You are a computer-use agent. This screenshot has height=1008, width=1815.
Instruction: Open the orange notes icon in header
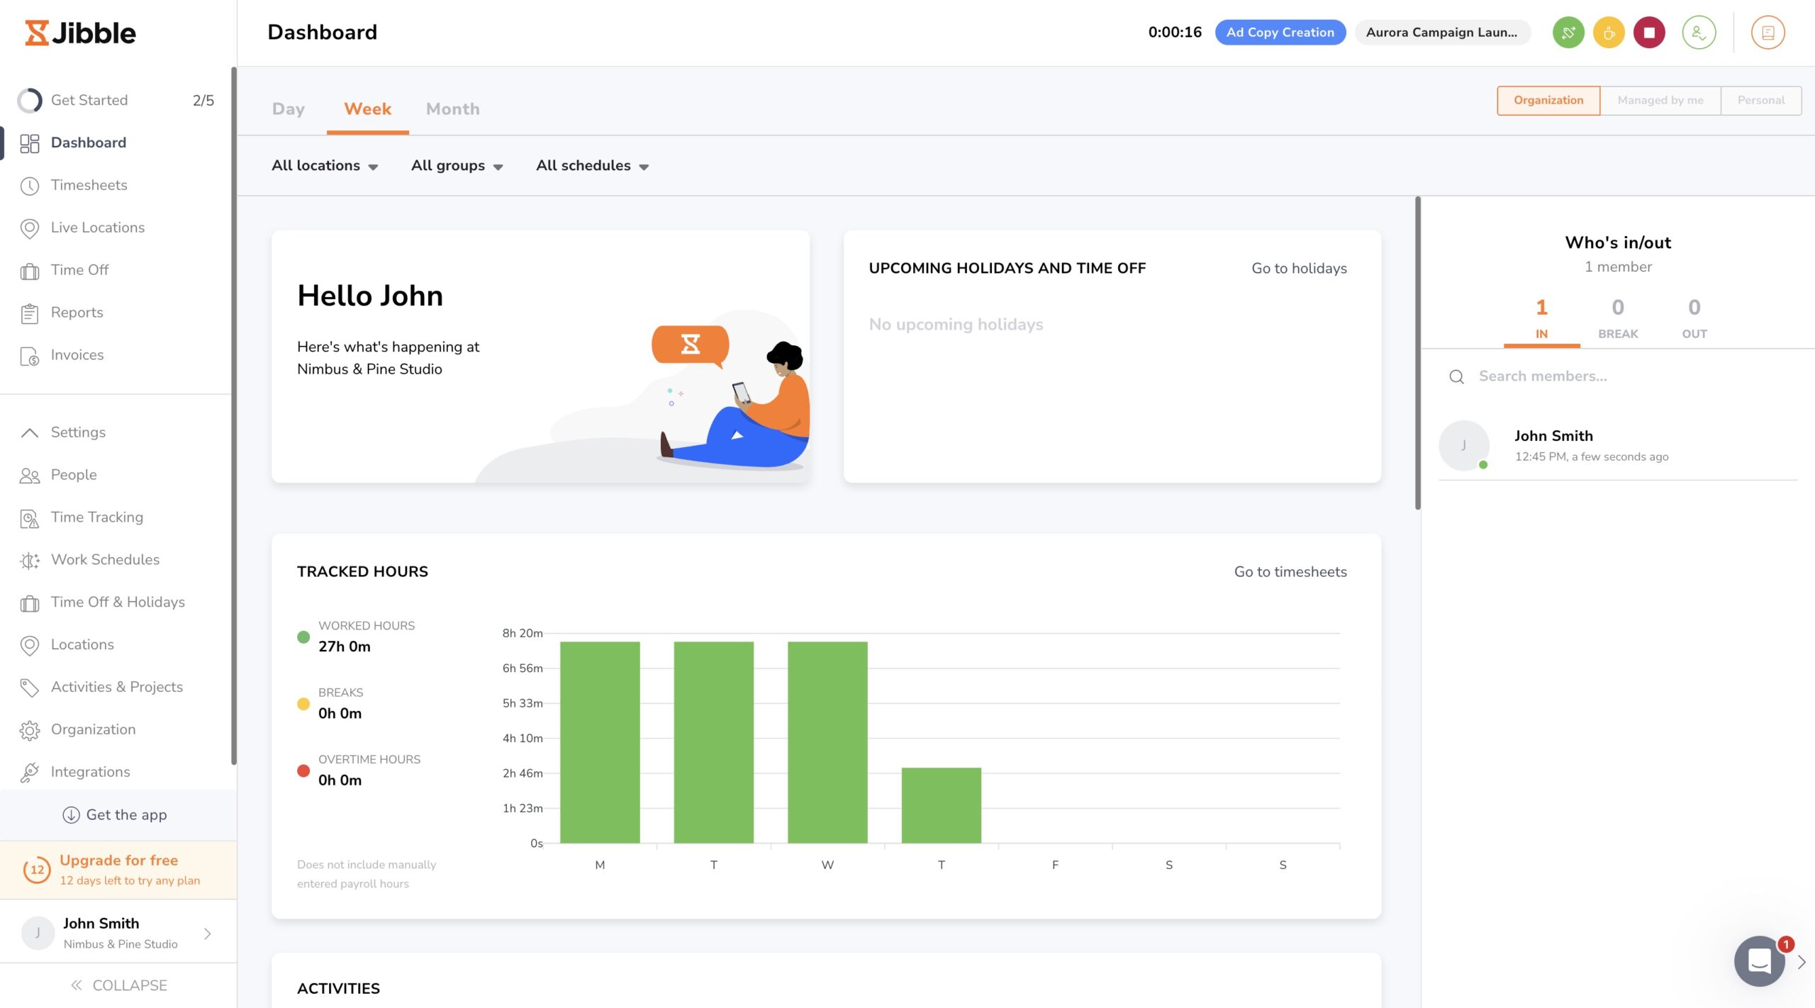[x=1767, y=33]
